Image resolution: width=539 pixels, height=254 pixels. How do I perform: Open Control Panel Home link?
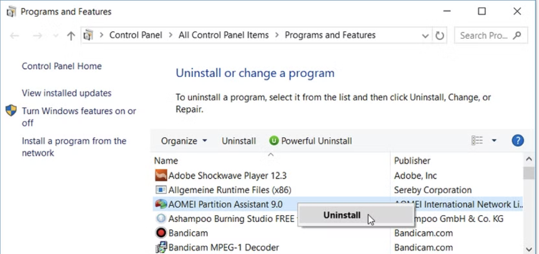pyautogui.click(x=61, y=66)
